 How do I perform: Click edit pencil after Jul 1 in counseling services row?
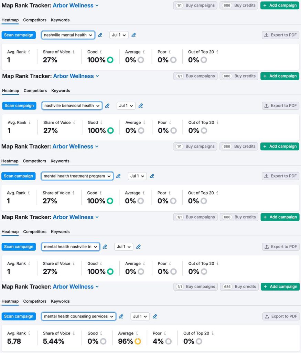pos(155,316)
